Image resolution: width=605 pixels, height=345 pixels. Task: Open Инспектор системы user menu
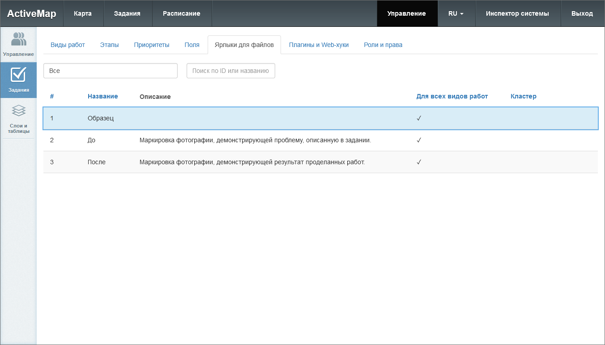tap(517, 13)
